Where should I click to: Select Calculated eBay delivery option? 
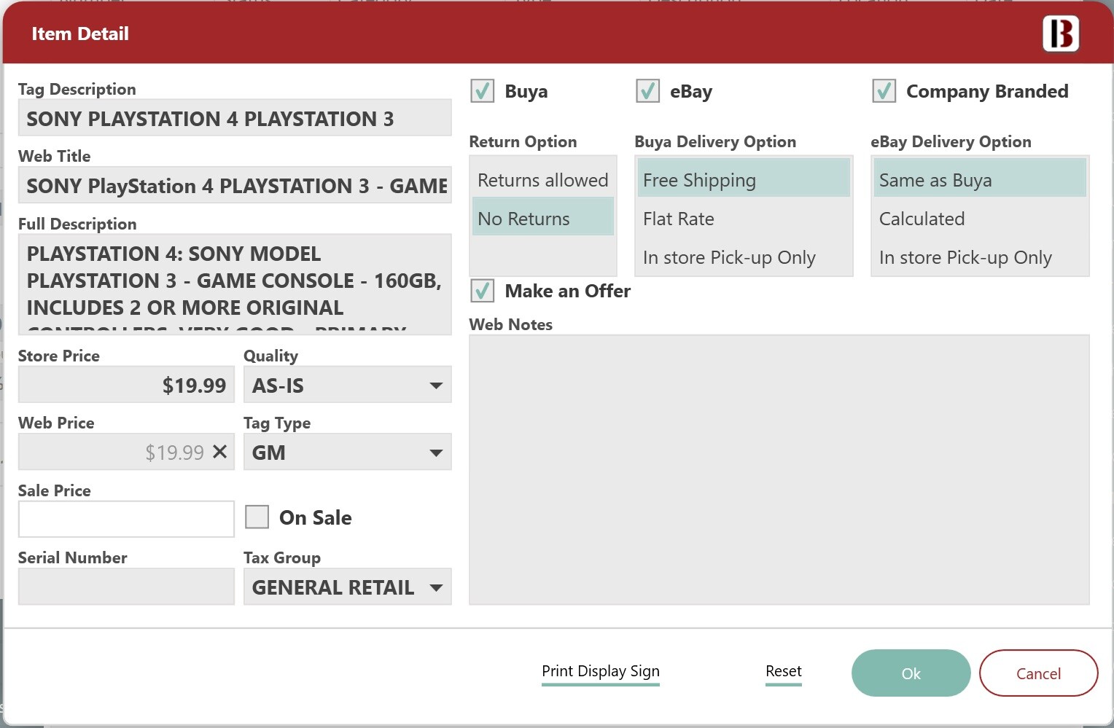980,219
